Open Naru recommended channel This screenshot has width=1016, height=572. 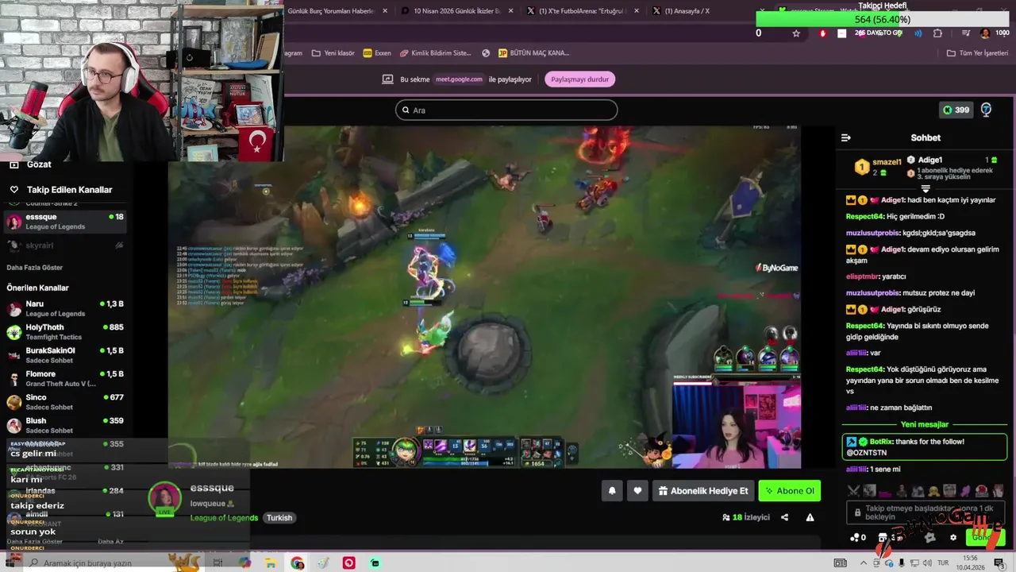coord(65,308)
